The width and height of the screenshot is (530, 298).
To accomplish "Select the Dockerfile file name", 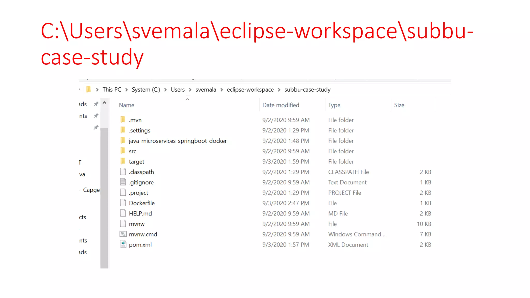I will click(142, 203).
